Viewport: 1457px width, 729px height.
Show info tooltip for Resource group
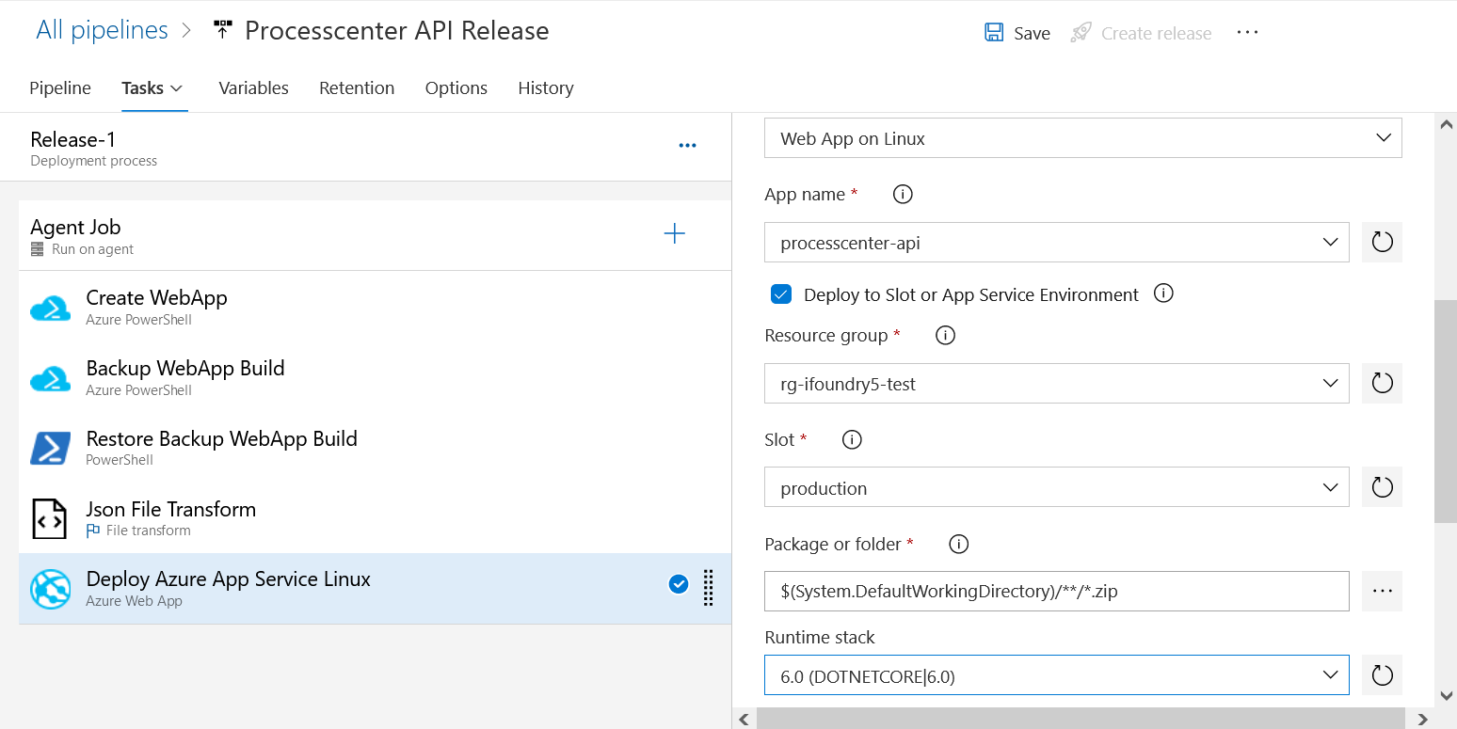point(945,336)
